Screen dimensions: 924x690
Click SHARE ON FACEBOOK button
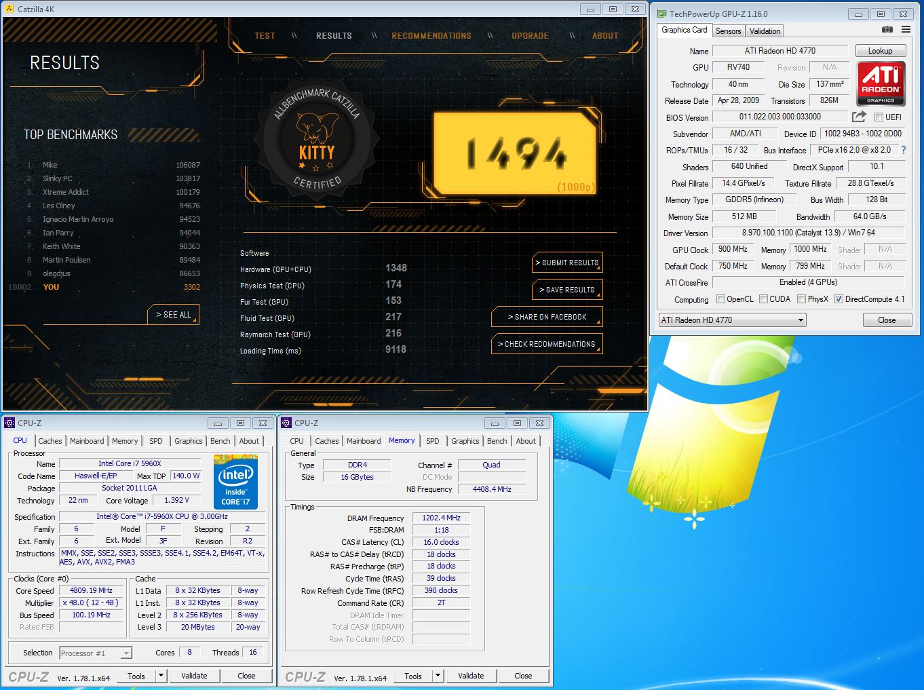click(547, 317)
